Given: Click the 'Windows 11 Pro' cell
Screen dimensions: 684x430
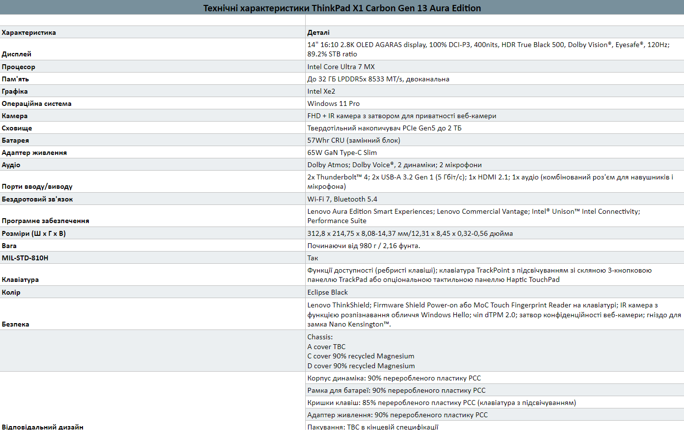Looking at the screenshot, I should [495, 103].
